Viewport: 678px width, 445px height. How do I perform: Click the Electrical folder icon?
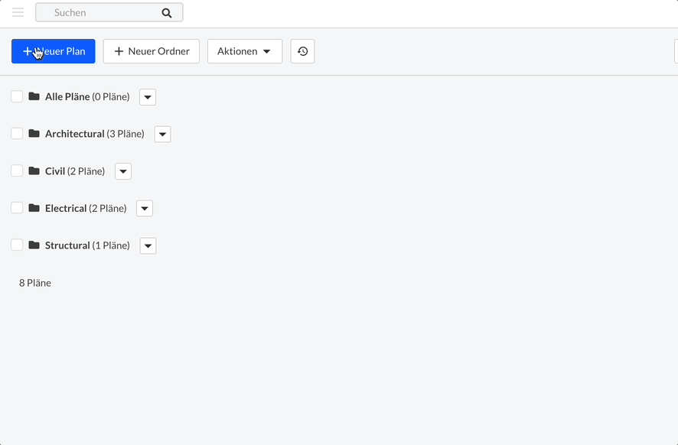[34, 207]
